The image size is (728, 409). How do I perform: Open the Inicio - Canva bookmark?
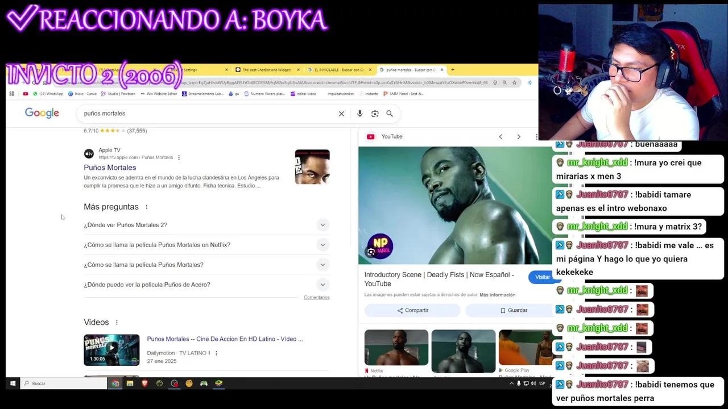[x=82, y=94]
